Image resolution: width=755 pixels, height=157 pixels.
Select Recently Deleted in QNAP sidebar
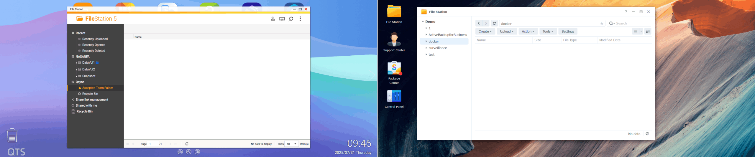(94, 51)
